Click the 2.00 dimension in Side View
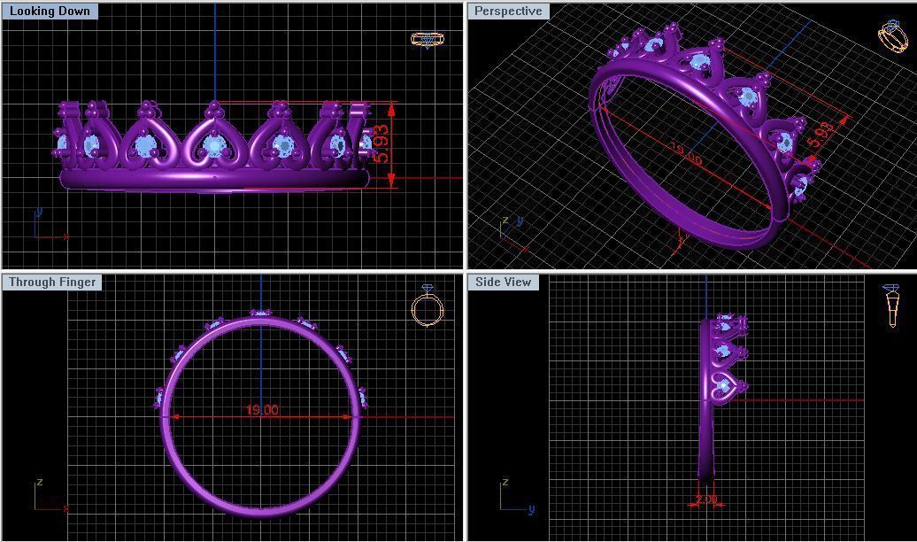 point(705,499)
